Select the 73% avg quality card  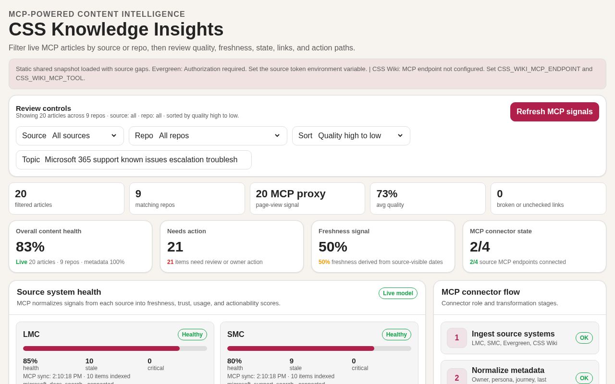coord(428,198)
